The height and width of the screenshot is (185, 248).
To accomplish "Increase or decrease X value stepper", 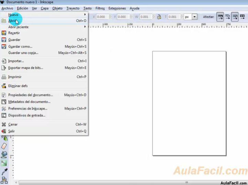I will (x=110, y=17).
